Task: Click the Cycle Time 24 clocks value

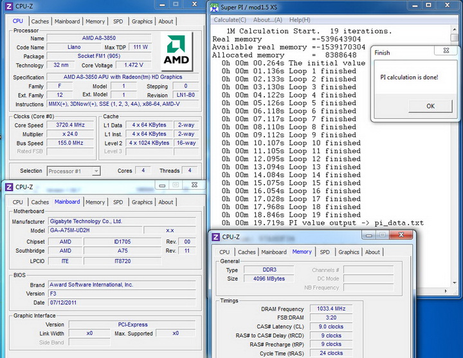Action: (x=331, y=353)
